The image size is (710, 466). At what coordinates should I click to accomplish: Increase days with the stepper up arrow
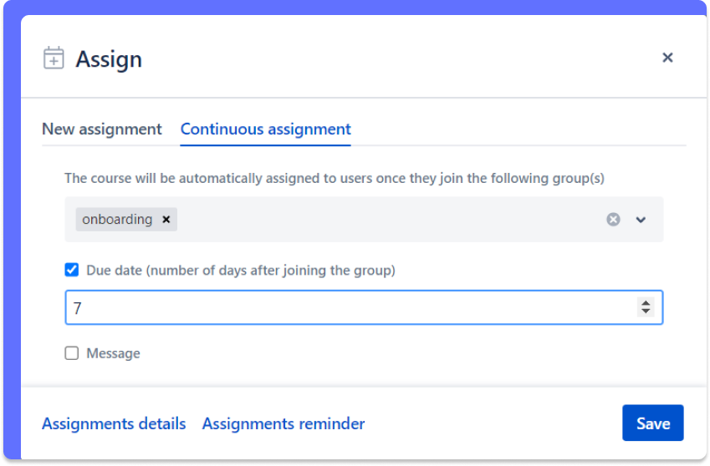pyautogui.click(x=645, y=303)
